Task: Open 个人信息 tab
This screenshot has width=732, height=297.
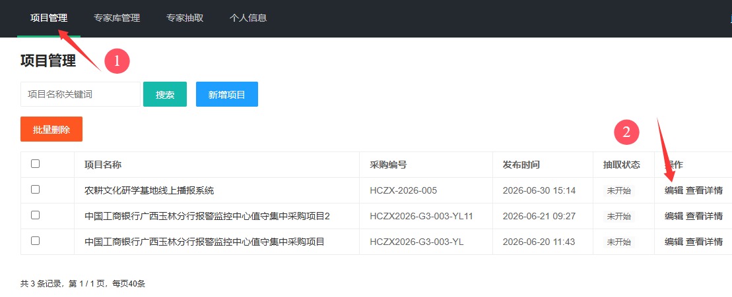Action: coord(248,18)
